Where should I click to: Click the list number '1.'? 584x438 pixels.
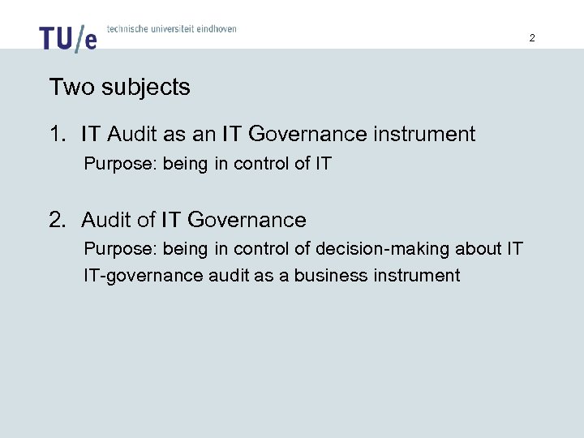click(58, 134)
